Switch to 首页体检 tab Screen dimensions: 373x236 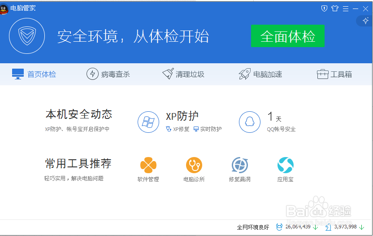pos(34,74)
